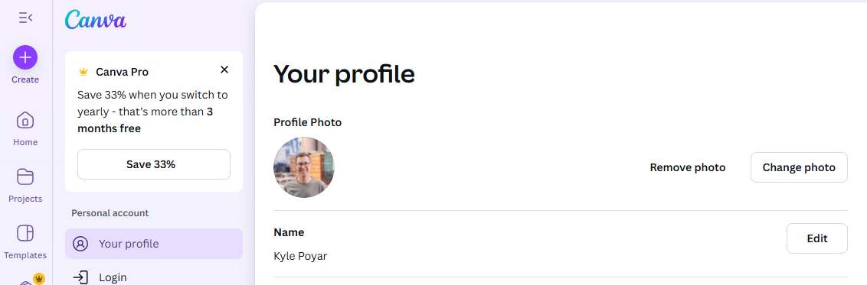Select Your profile in the settings menu
Image resolution: width=867 pixels, height=285 pixels.
click(154, 244)
